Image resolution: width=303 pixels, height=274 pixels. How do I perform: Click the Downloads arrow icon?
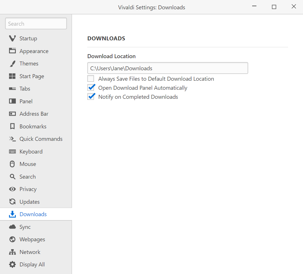[12, 214]
